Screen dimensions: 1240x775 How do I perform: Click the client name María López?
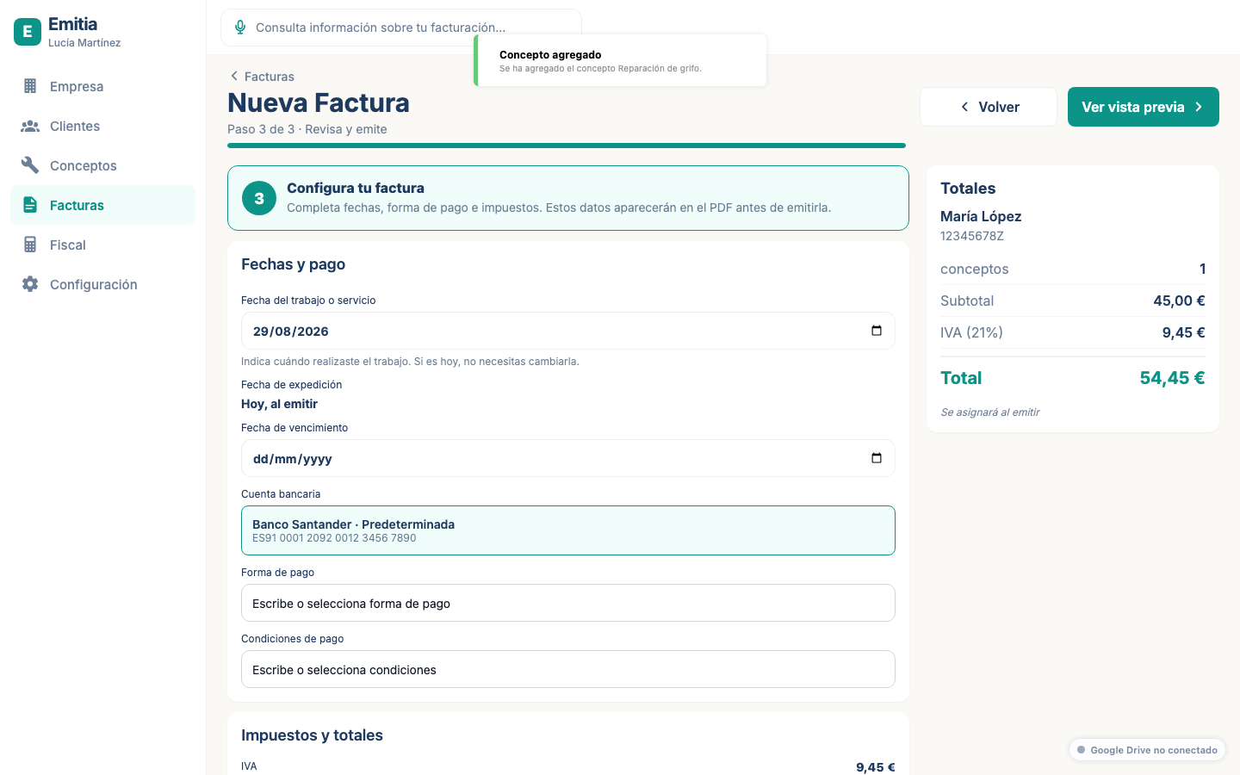click(981, 216)
